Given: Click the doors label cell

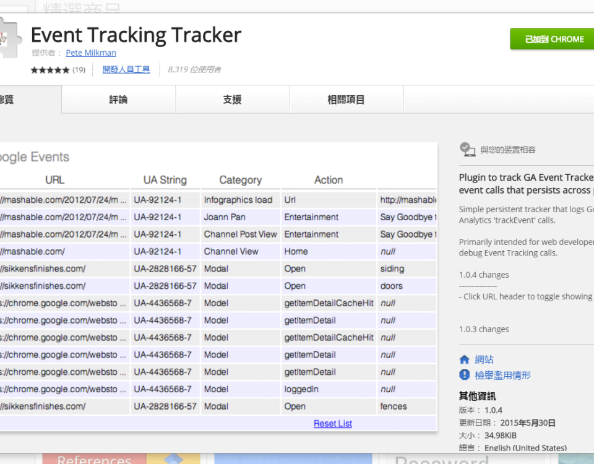Looking at the screenshot, I should 407,286.
